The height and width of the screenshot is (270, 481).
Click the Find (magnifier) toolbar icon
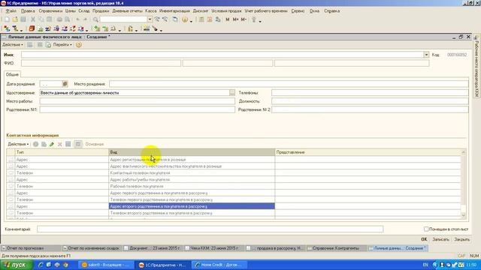click(x=95, y=19)
